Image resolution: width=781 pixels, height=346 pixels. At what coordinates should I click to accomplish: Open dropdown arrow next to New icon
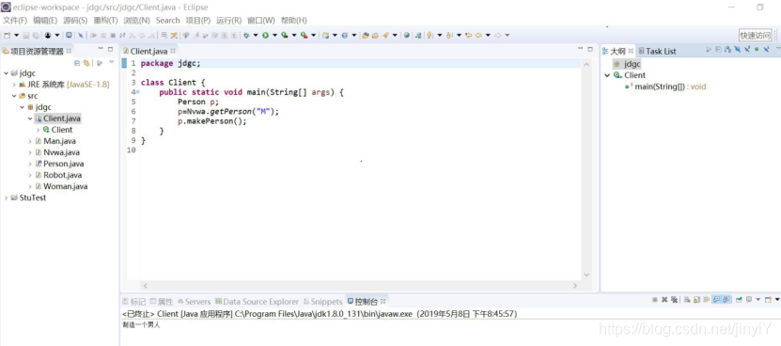16,36
